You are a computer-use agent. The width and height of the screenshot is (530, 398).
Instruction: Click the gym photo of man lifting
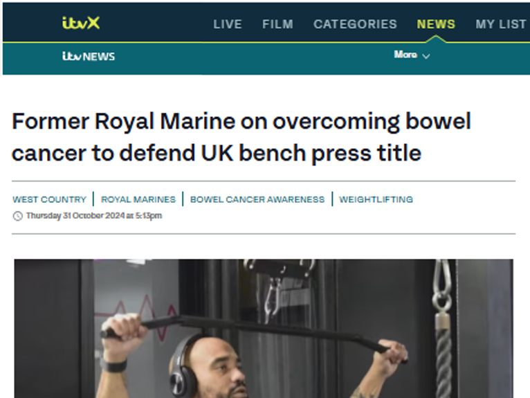(264, 328)
